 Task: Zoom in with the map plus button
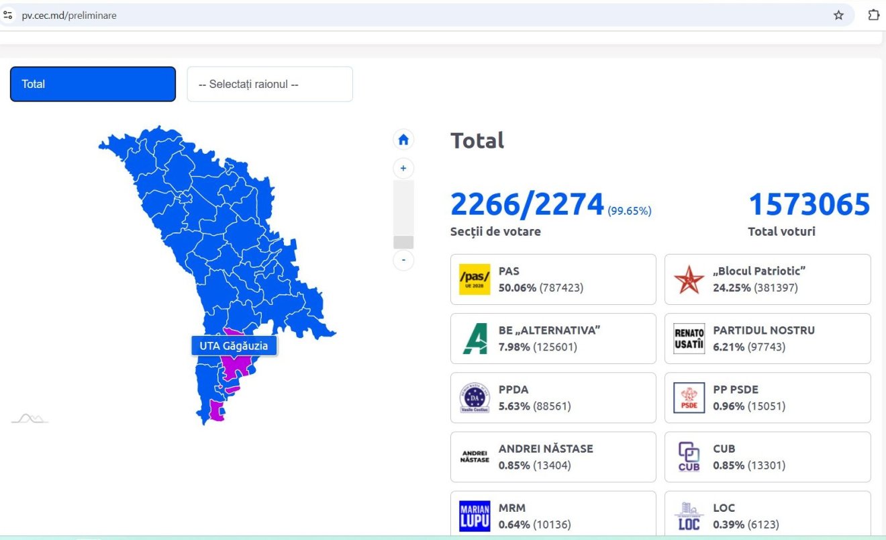click(x=403, y=168)
